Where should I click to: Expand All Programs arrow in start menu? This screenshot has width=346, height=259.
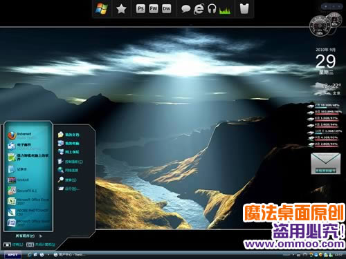41,236
